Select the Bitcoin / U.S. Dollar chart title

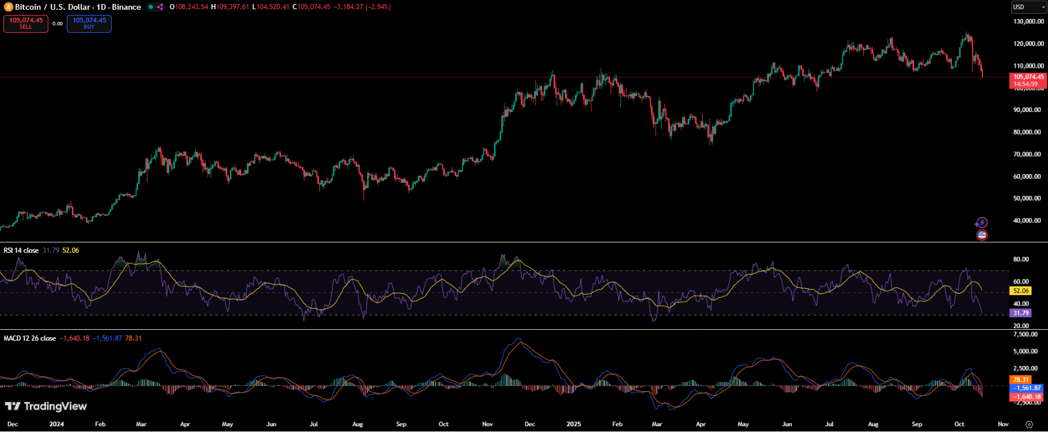78,7
